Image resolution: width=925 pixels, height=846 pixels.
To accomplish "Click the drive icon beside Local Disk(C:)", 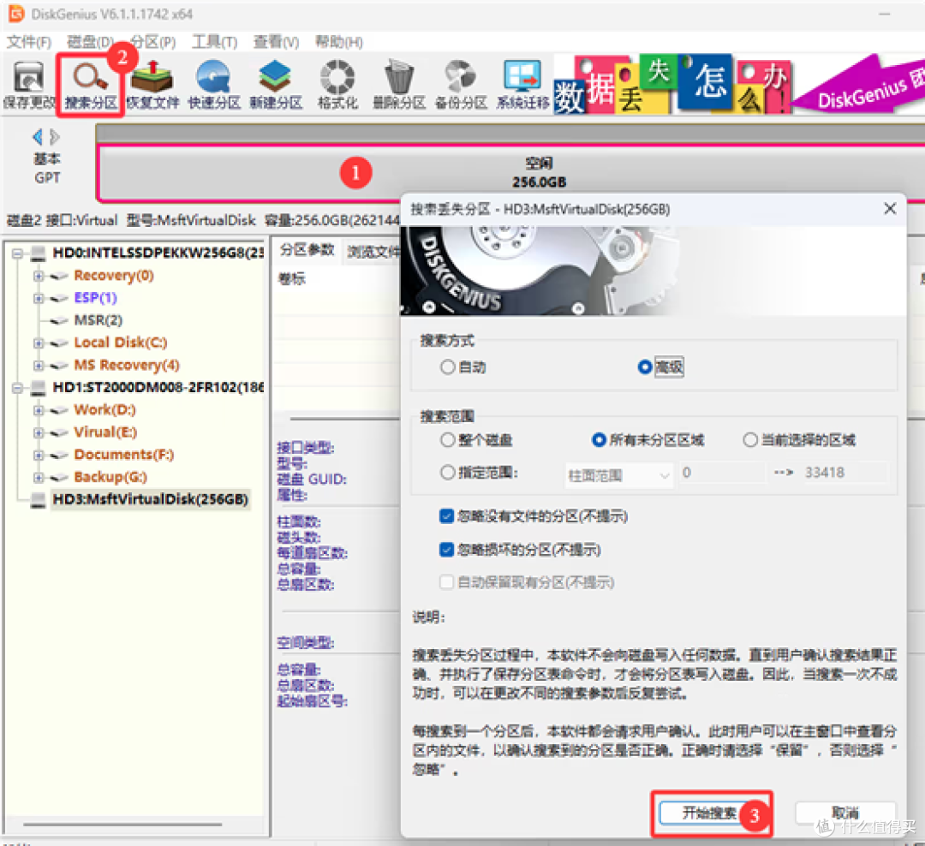I will click(59, 343).
